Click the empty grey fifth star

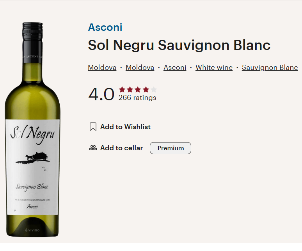pos(153,89)
